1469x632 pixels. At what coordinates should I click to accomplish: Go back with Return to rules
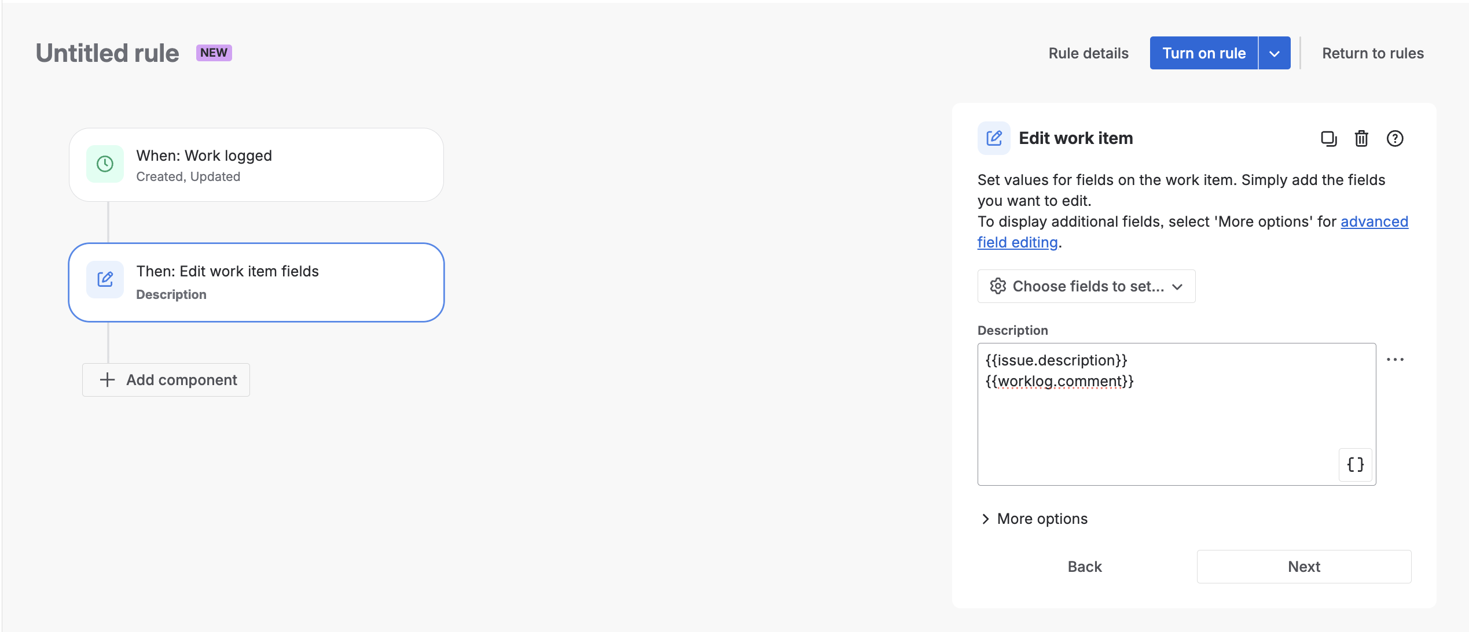tap(1372, 53)
